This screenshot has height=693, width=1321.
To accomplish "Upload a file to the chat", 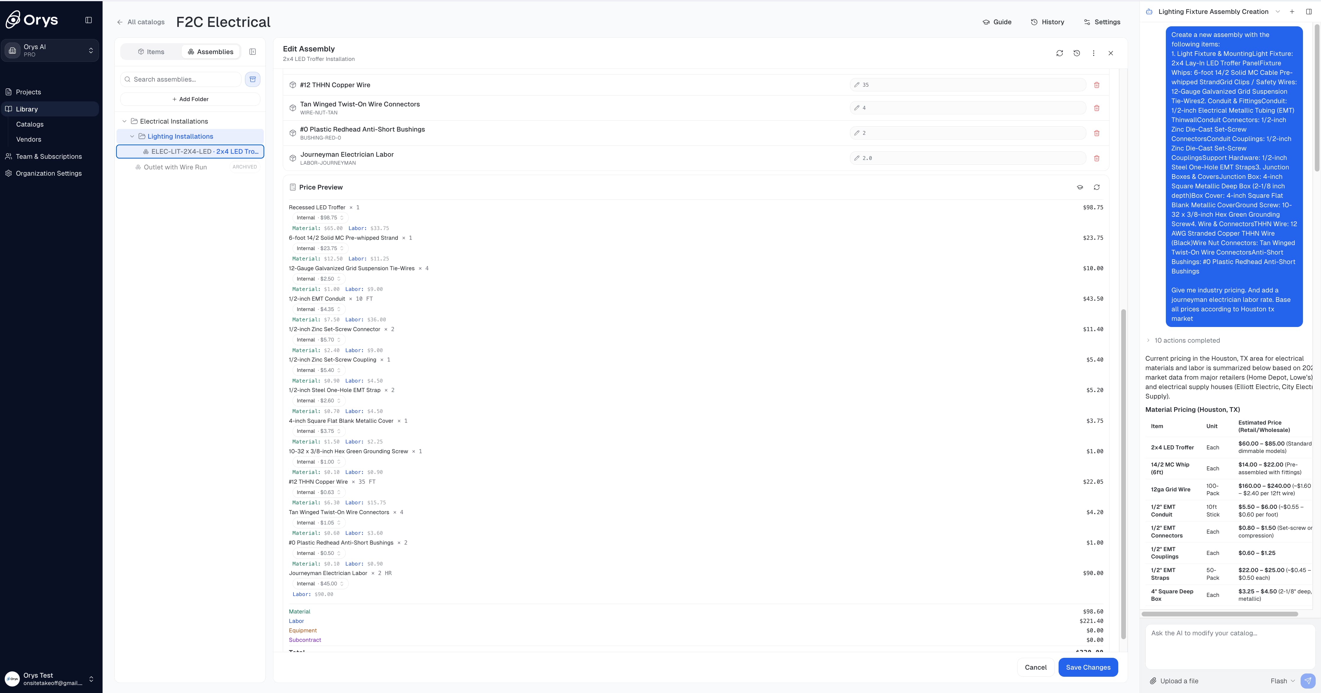I will pyautogui.click(x=1174, y=681).
